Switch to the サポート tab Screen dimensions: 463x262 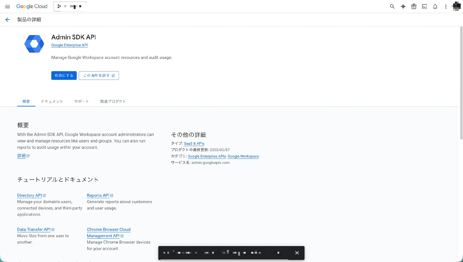click(x=81, y=101)
